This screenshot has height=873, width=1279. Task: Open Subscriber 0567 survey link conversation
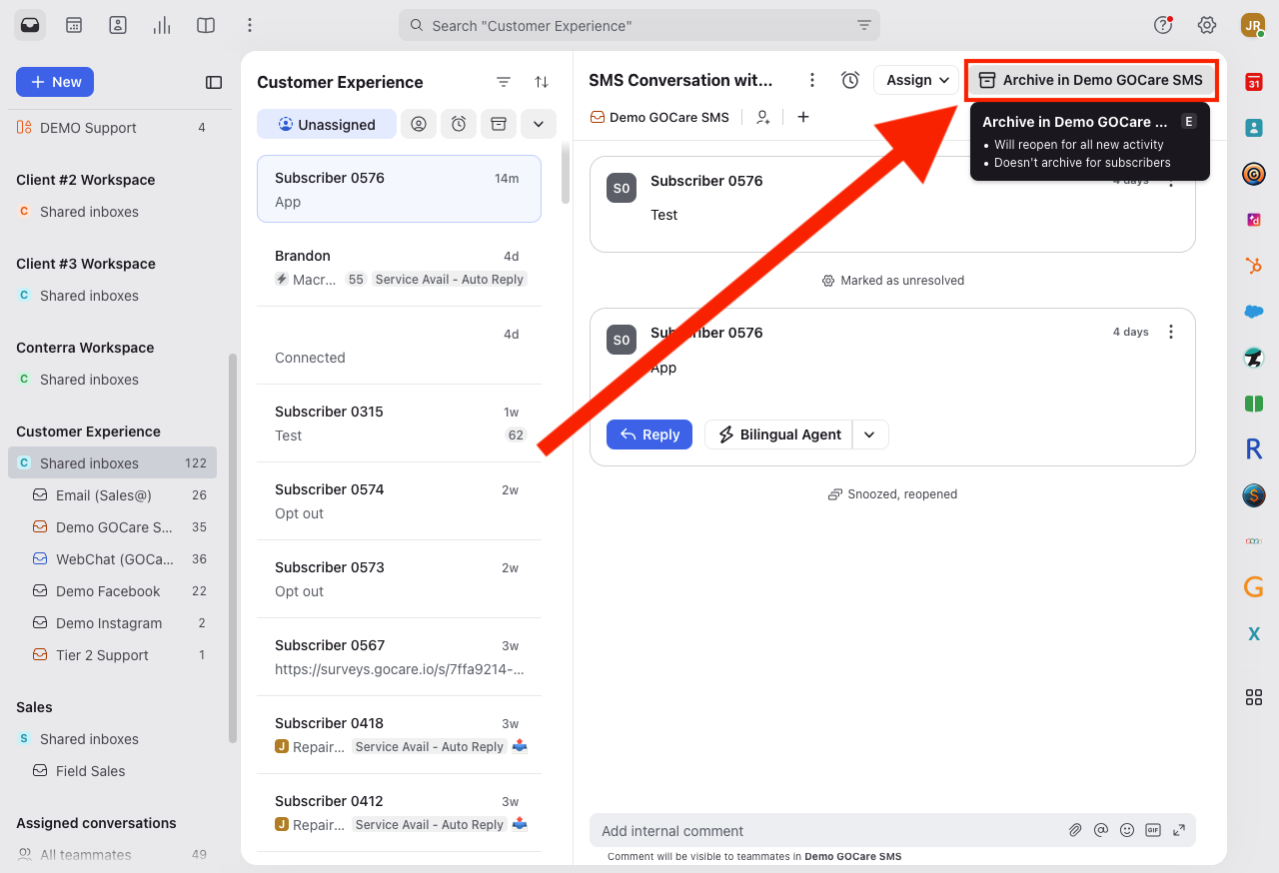click(x=399, y=656)
